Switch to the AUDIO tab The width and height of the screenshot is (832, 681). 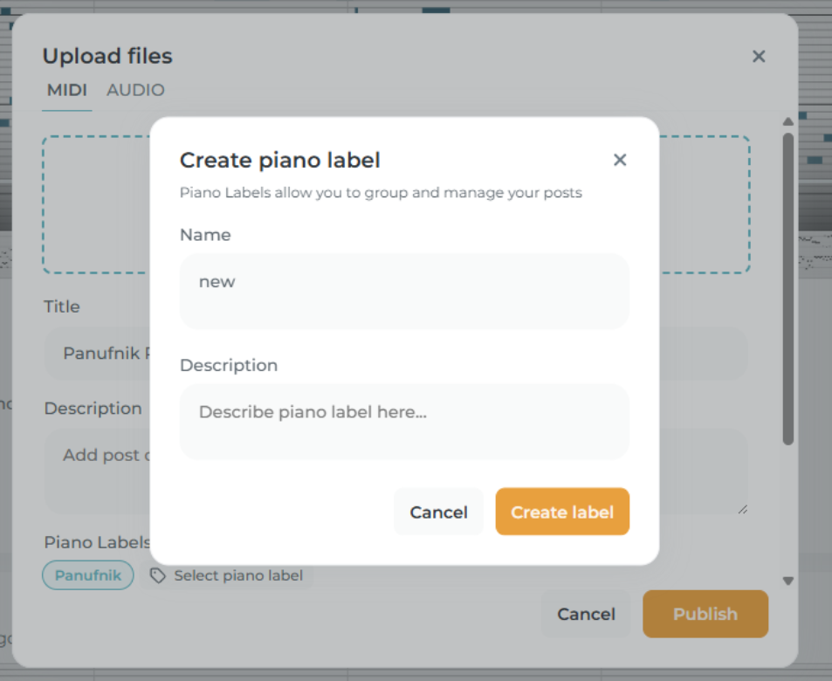tap(135, 90)
